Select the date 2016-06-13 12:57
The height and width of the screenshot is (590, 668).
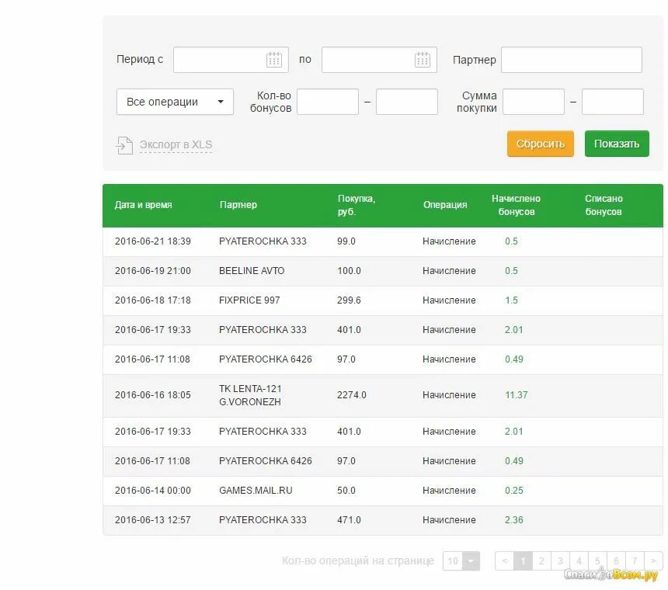(x=152, y=520)
